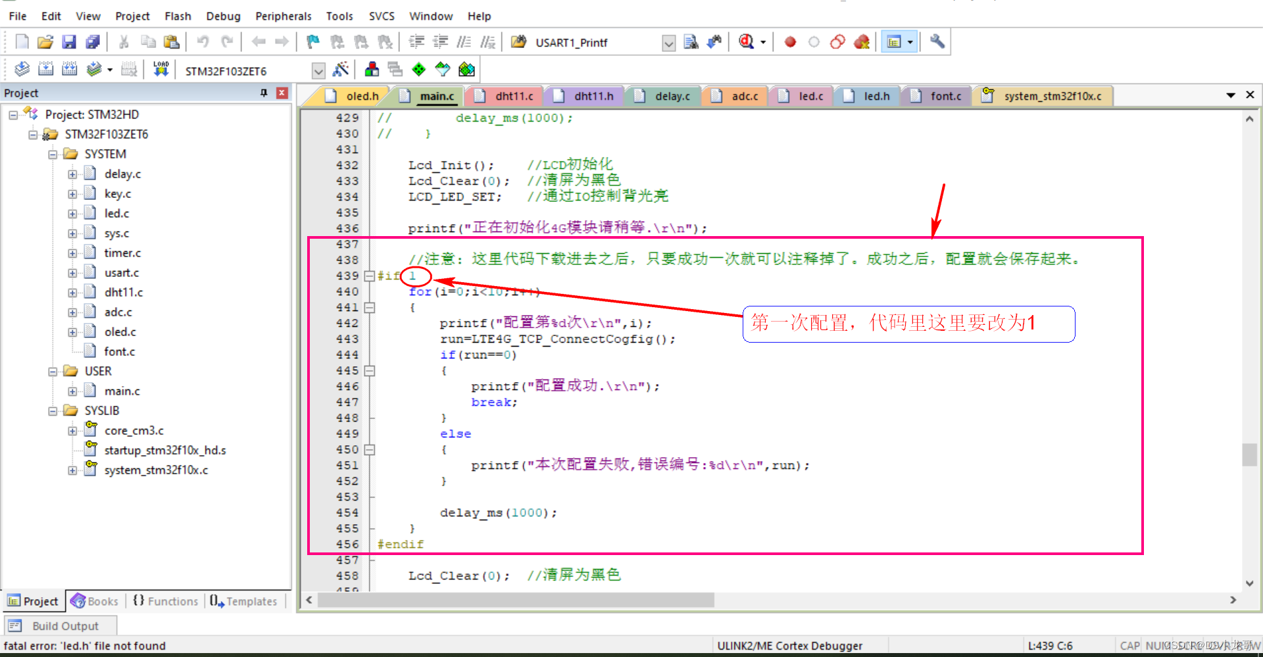This screenshot has height=657, width=1263.
Task: Click the New file icon
Action: point(22,42)
